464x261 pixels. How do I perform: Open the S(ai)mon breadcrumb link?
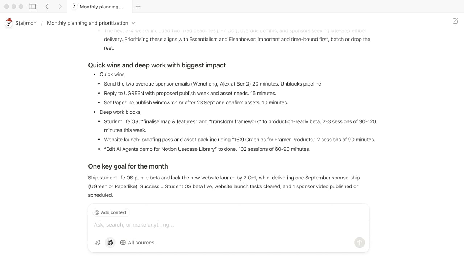click(26, 23)
